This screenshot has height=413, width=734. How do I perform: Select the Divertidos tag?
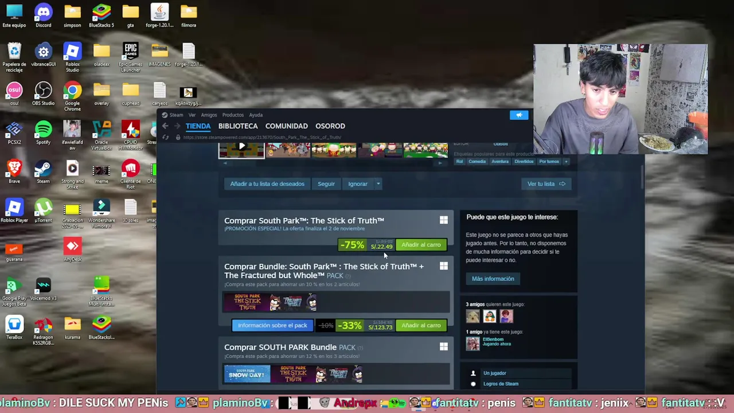click(x=524, y=162)
